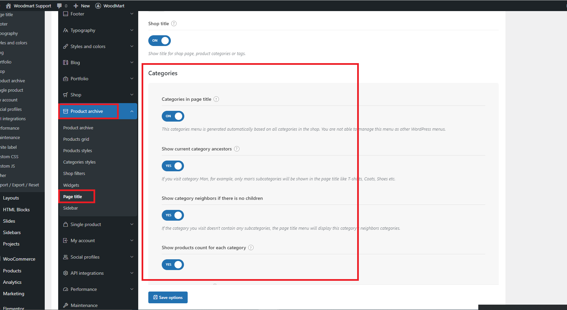The image size is (567, 310).
Task: Open the Products styles sub-item
Action: [78, 150]
